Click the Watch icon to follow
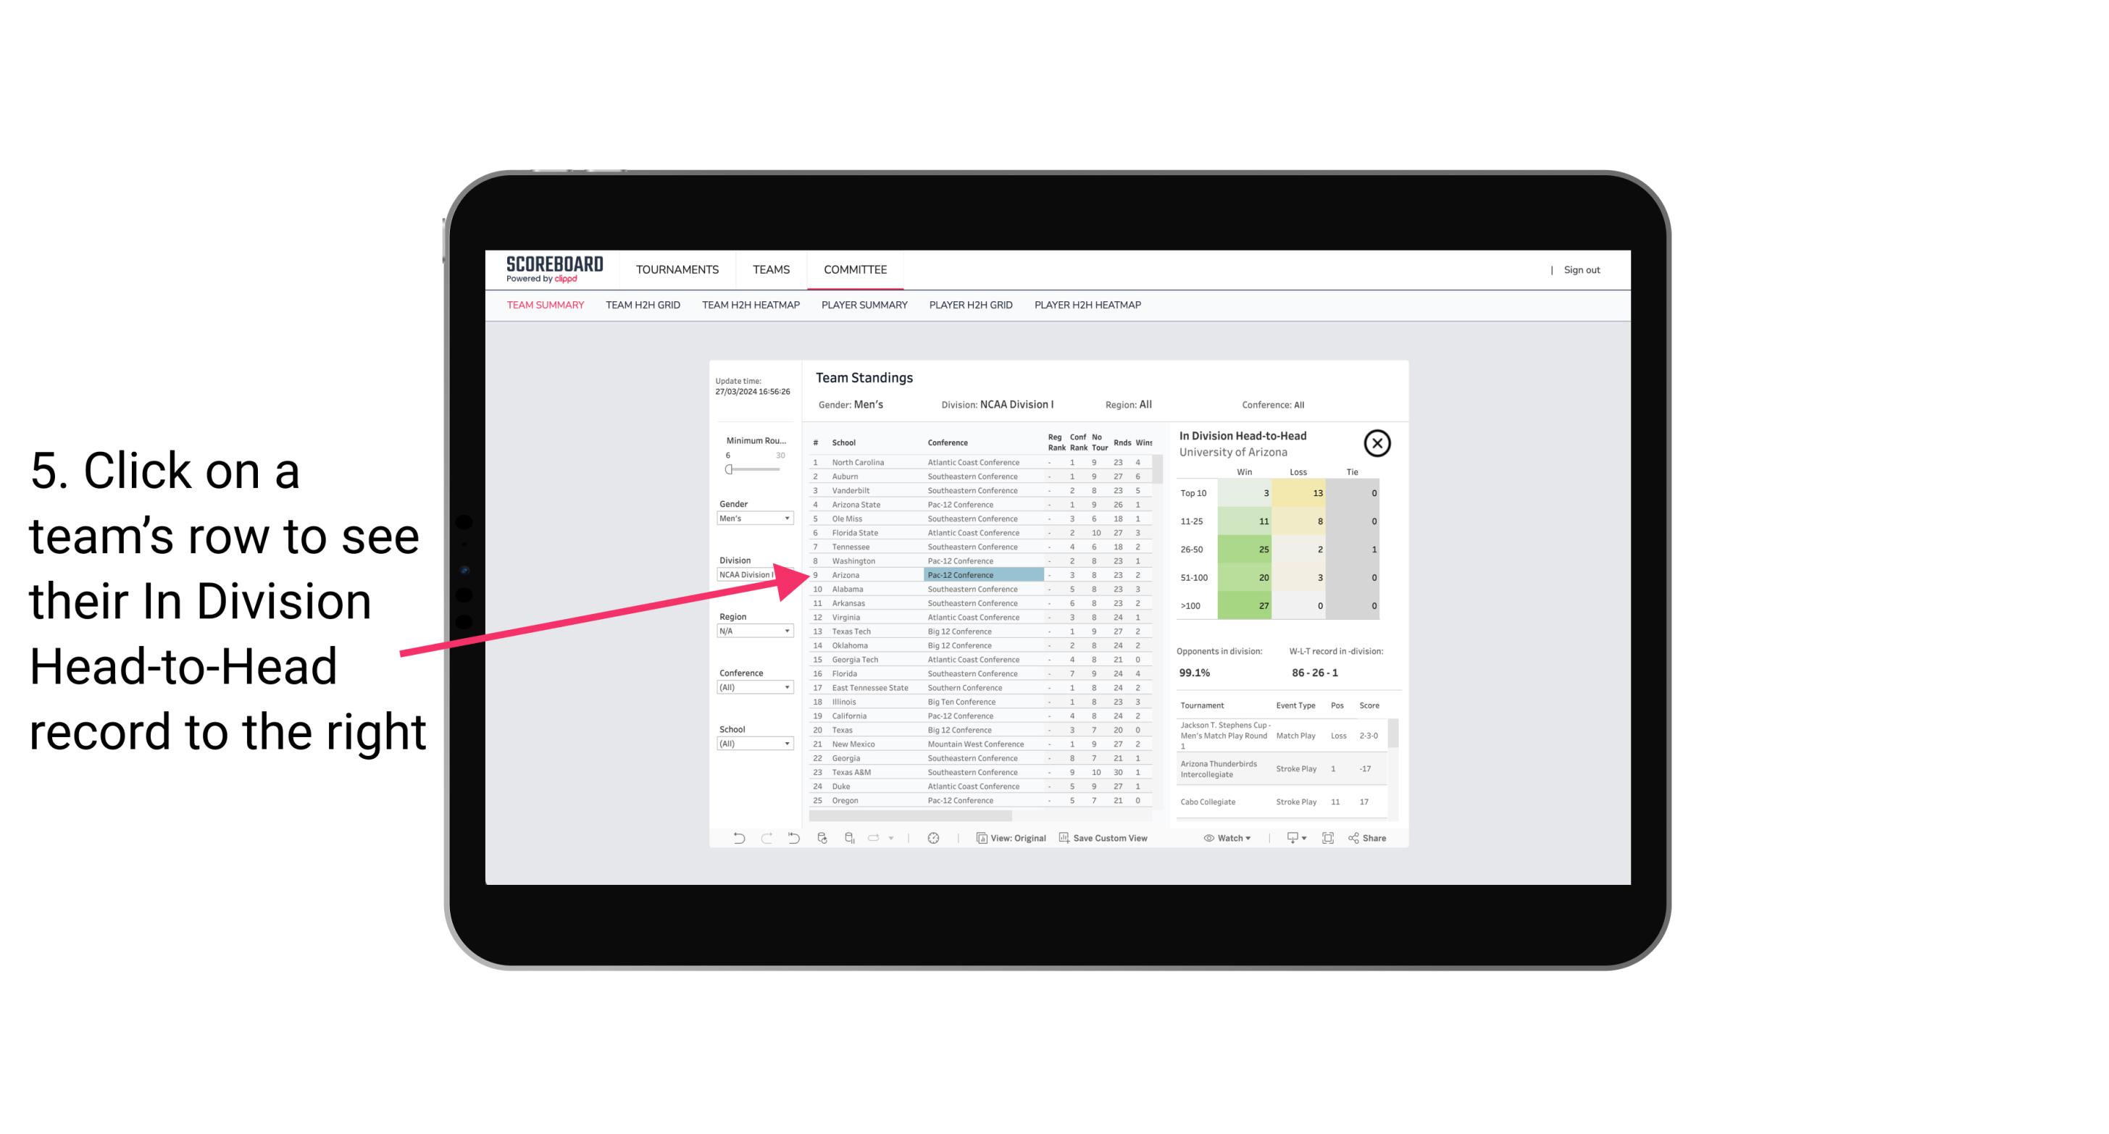This screenshot has height=1134, width=2109. point(1224,838)
